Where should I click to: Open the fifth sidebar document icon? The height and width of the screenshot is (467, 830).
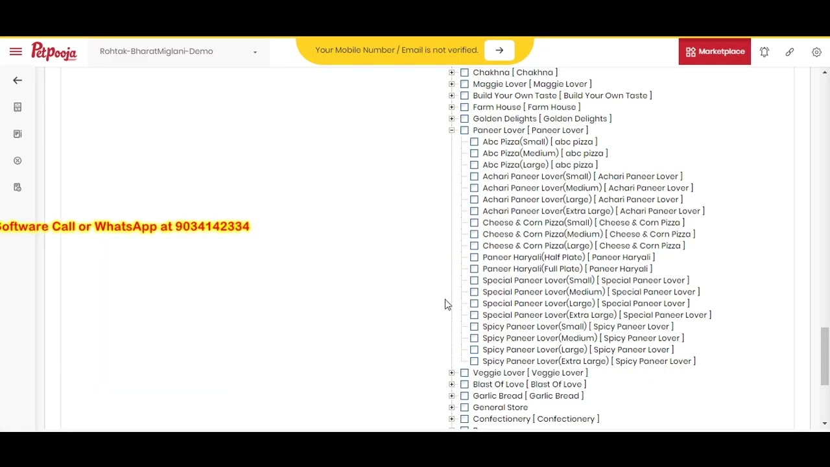coord(18,187)
